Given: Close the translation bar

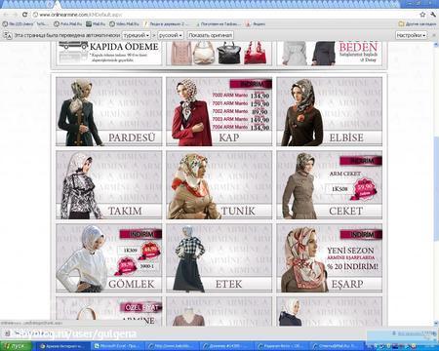Looking at the screenshot, I should [x=434, y=35].
